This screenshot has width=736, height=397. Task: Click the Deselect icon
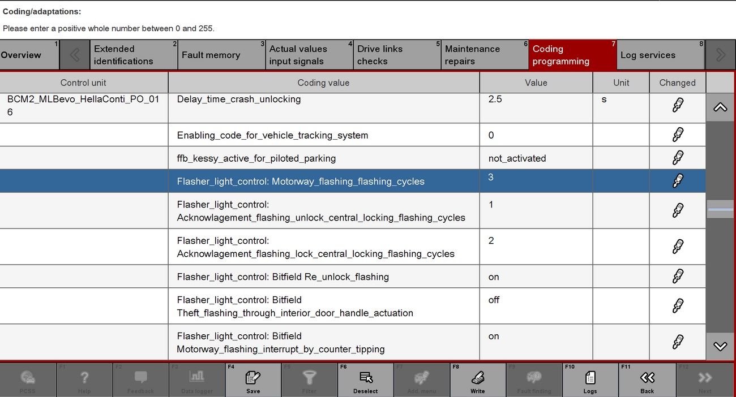(x=365, y=378)
